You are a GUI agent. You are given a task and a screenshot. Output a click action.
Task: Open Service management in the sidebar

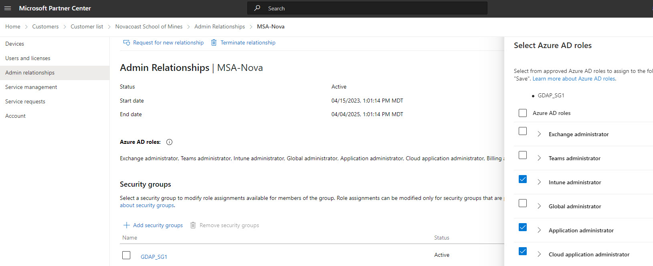(55, 87)
